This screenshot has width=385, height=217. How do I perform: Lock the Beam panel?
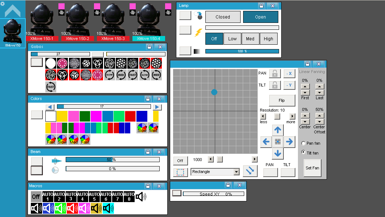[x=148, y=152]
